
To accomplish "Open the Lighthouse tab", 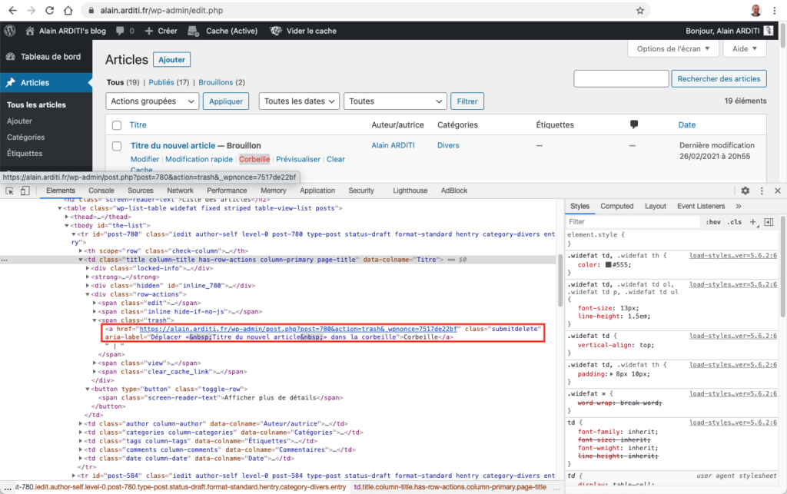I will [x=410, y=191].
